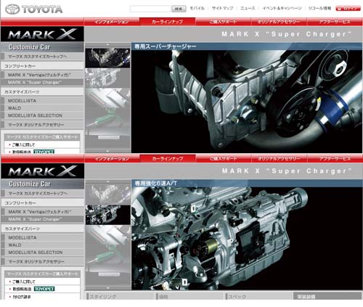The height and width of the screenshot is (307, 363).
Task: Open ご購入サポート tab above the 6速A/T page
Action: 223,159
